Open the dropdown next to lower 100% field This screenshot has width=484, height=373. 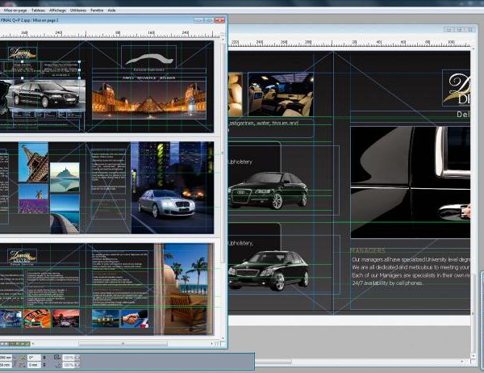77,365
